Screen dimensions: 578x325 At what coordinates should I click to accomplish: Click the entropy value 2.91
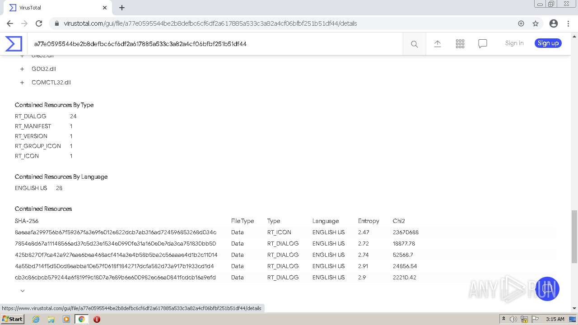pyautogui.click(x=364, y=266)
